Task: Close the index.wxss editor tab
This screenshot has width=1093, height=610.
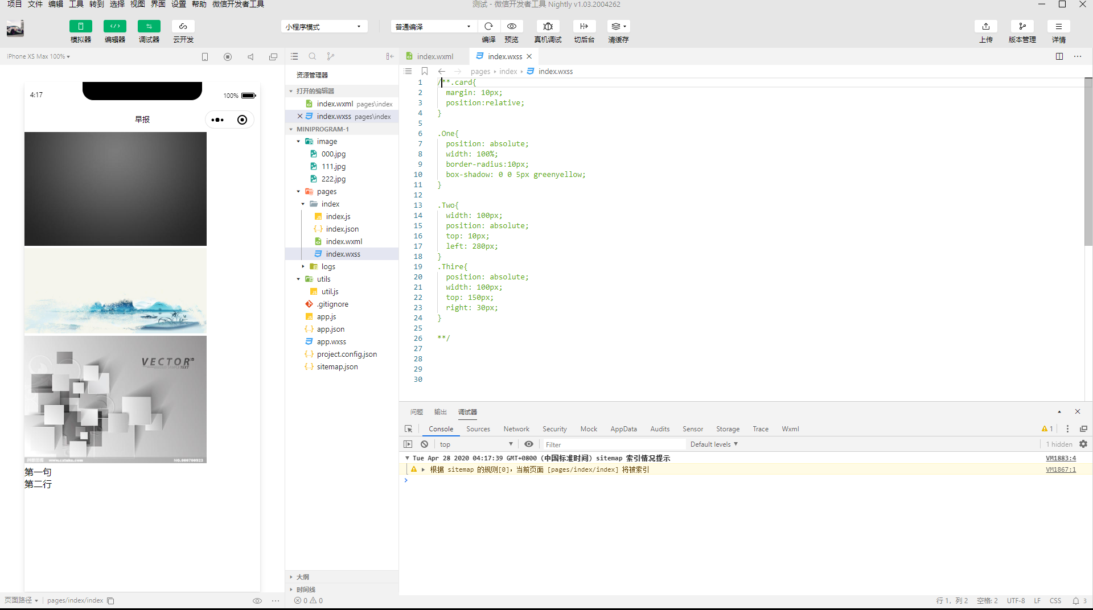Action: point(529,56)
